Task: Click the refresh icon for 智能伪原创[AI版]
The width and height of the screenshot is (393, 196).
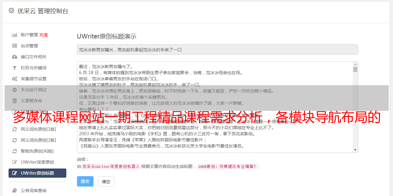Action: click(14, 151)
